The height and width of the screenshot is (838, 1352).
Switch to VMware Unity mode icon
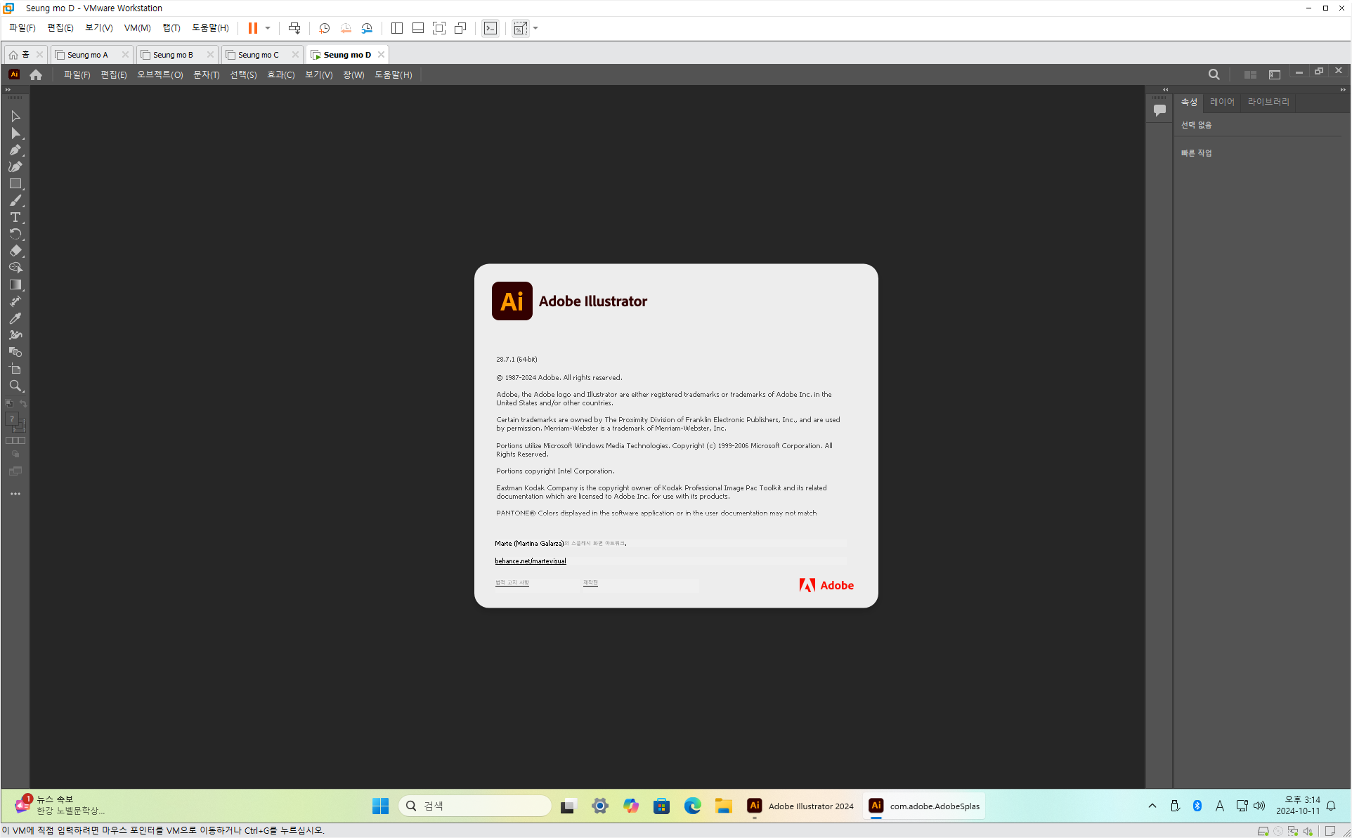tap(460, 28)
